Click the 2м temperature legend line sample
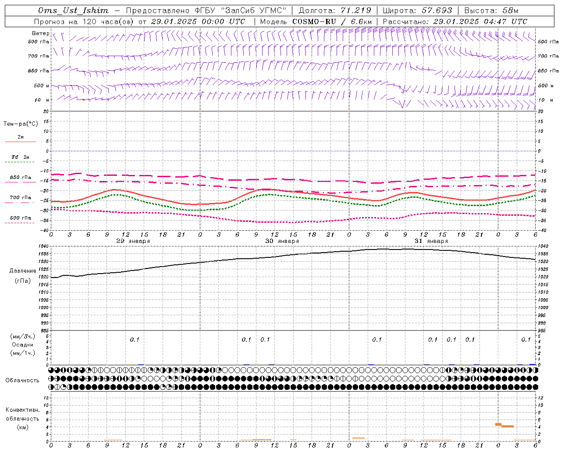The height and width of the screenshot is (449, 561). (x=20, y=142)
